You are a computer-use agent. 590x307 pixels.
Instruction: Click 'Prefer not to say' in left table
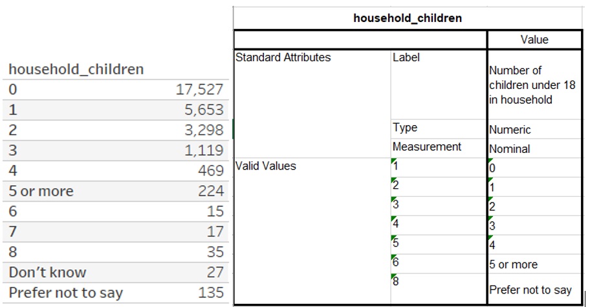66,292
